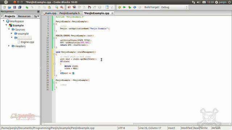Fold the stateManagement() function code block
The width and height of the screenshot is (232, 130).
pos(54,55)
